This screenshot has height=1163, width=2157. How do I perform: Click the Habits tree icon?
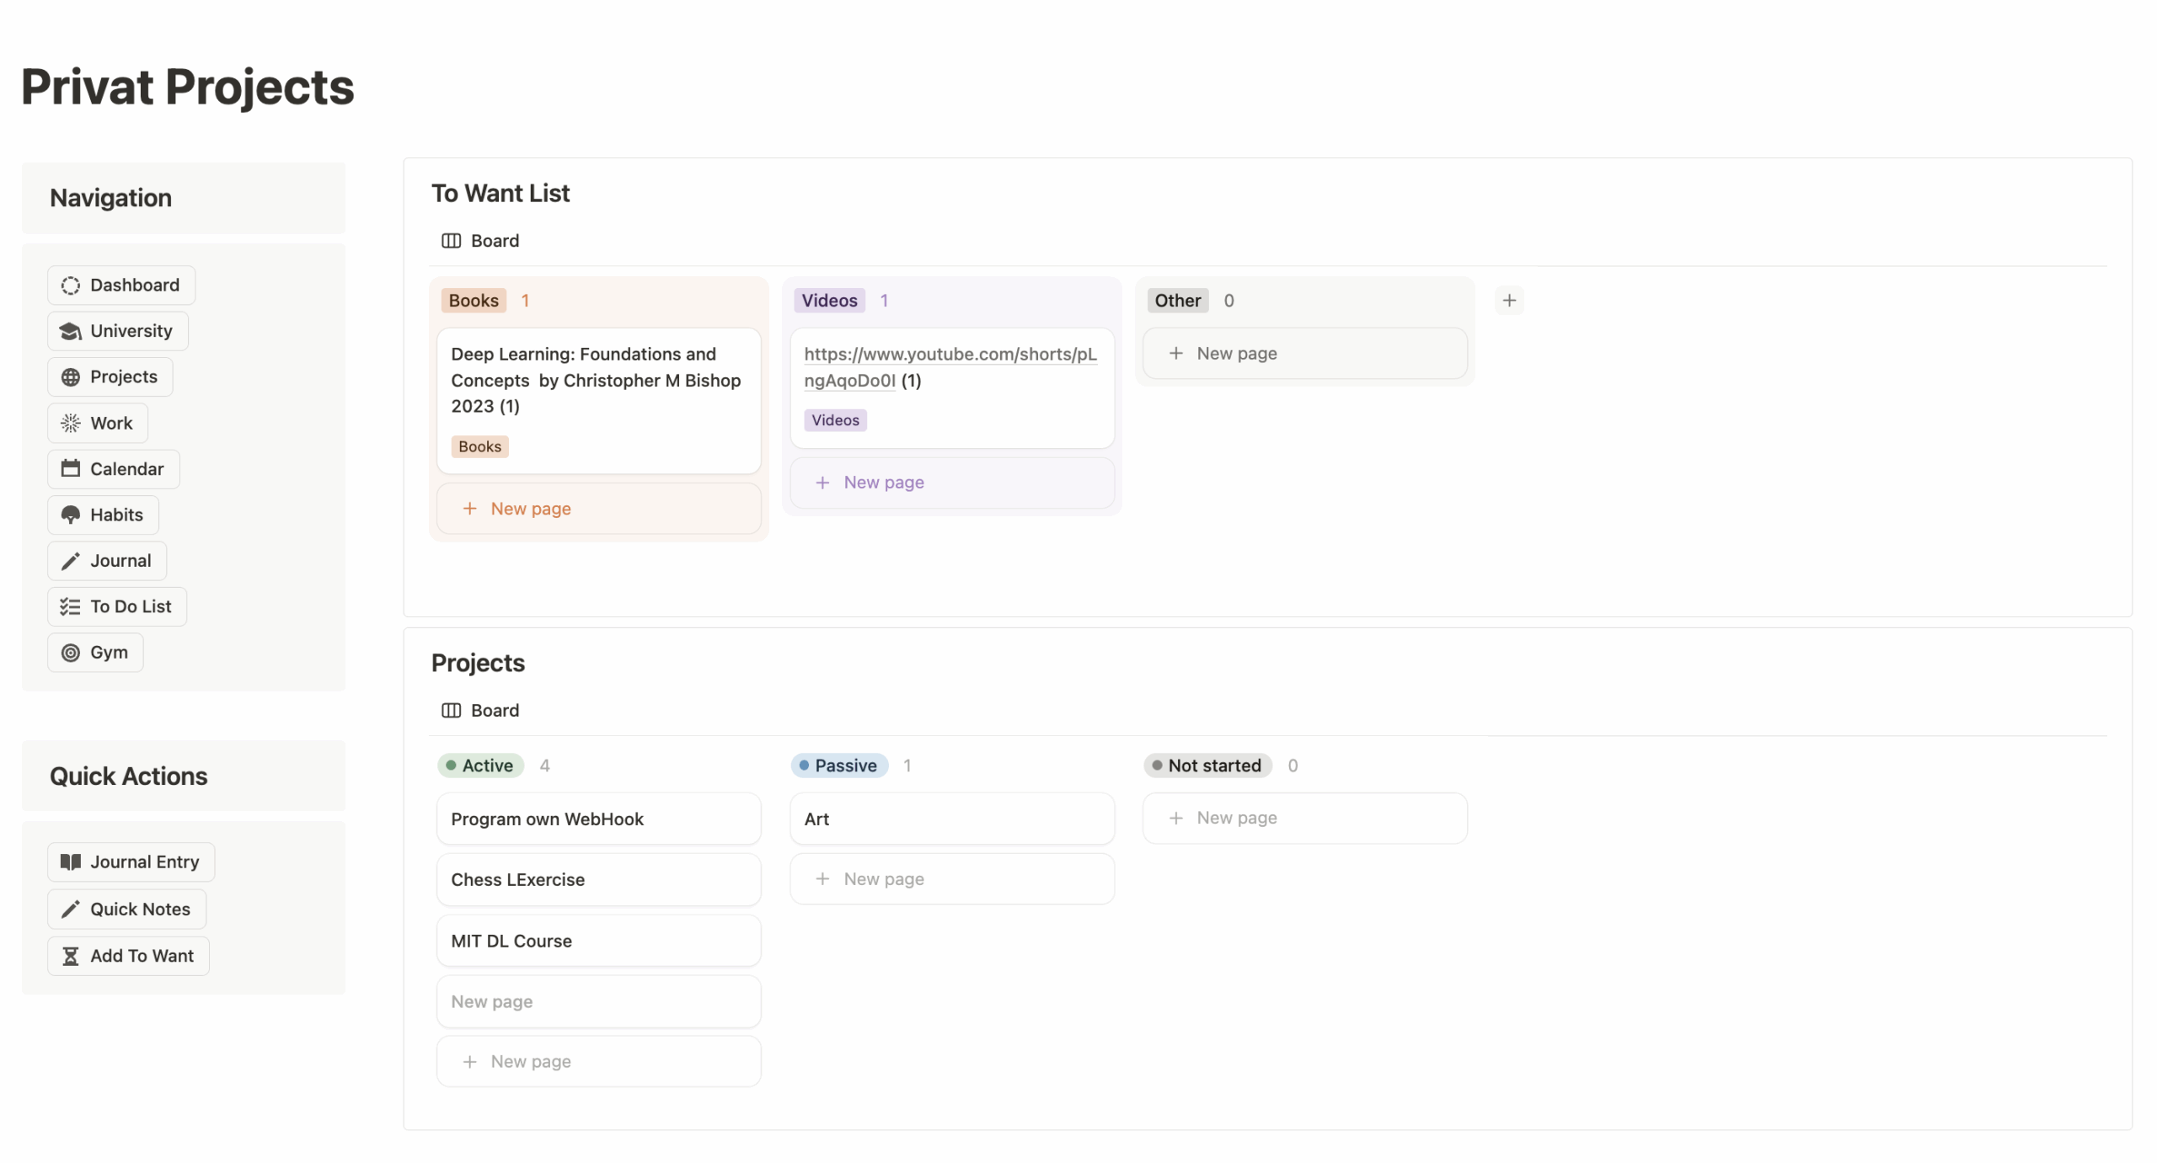pos(71,515)
